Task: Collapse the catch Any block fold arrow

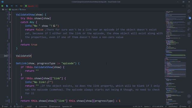Action: click(x=10, y=22)
